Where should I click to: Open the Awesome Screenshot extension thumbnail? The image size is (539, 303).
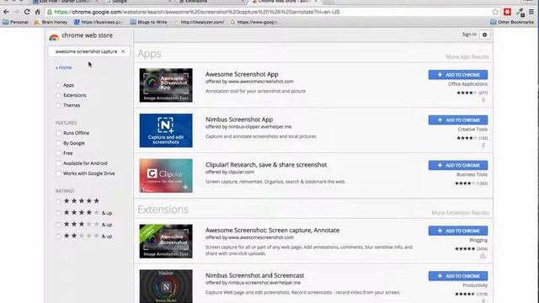point(166,242)
